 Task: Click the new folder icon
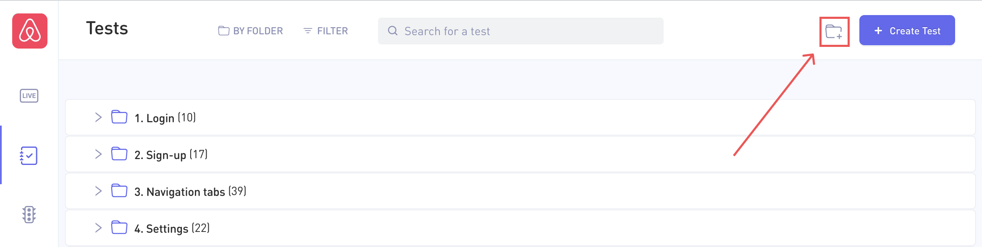tap(834, 32)
